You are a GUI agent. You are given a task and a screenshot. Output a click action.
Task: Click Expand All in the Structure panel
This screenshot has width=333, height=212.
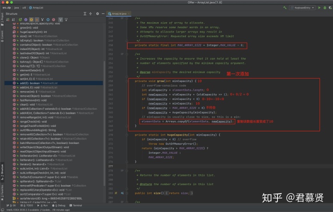pos(85,13)
